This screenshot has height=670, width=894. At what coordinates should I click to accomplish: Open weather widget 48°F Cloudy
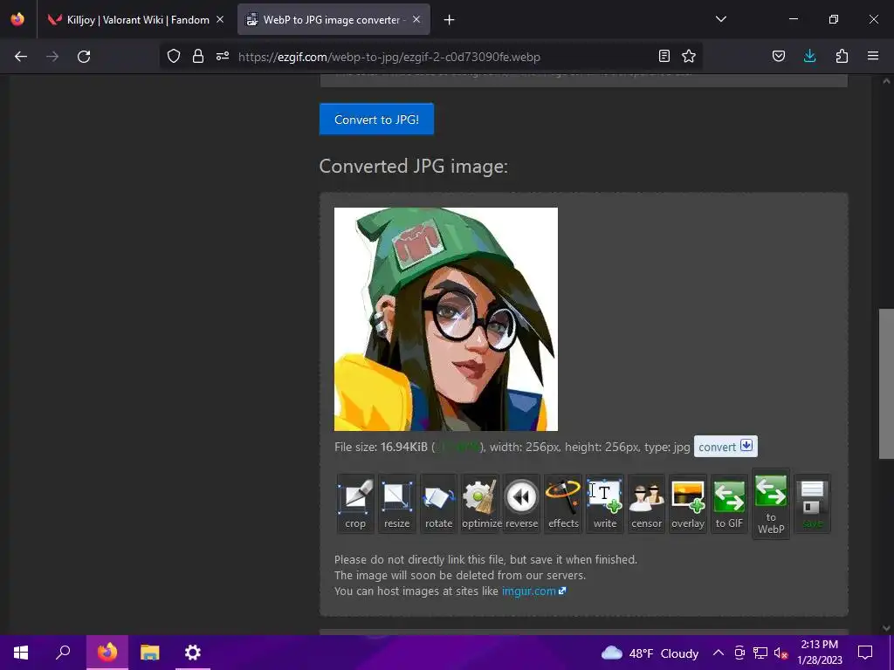click(650, 653)
